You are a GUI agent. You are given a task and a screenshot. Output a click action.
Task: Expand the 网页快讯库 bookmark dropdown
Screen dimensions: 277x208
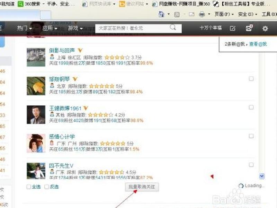click(114, 4)
